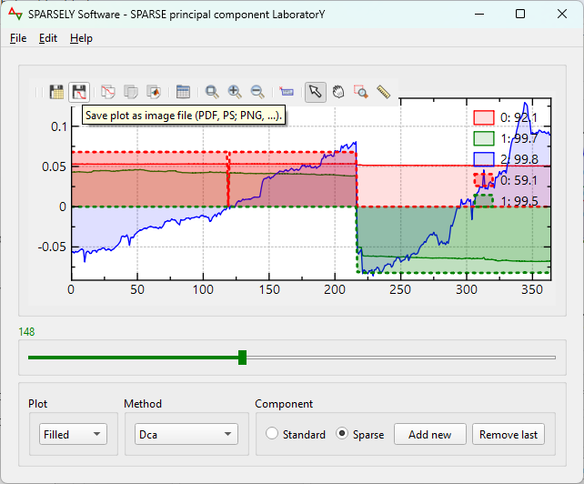Screen dimensions: 584x484
Task: Open the data table grid icon
Action: [x=183, y=92]
